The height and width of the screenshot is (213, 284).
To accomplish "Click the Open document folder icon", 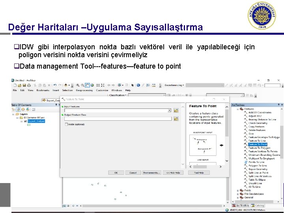I will coord(20,85).
